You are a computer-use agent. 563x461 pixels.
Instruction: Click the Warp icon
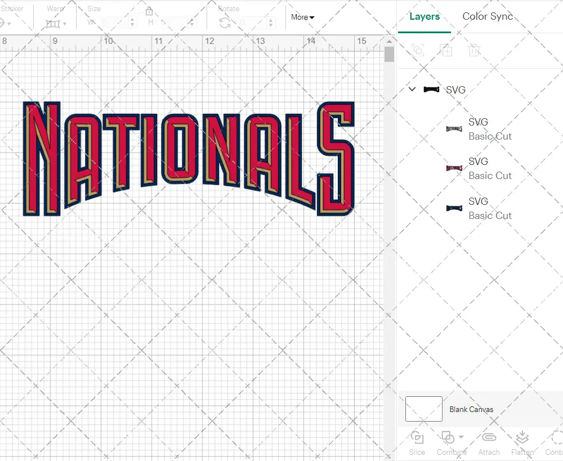53,24
